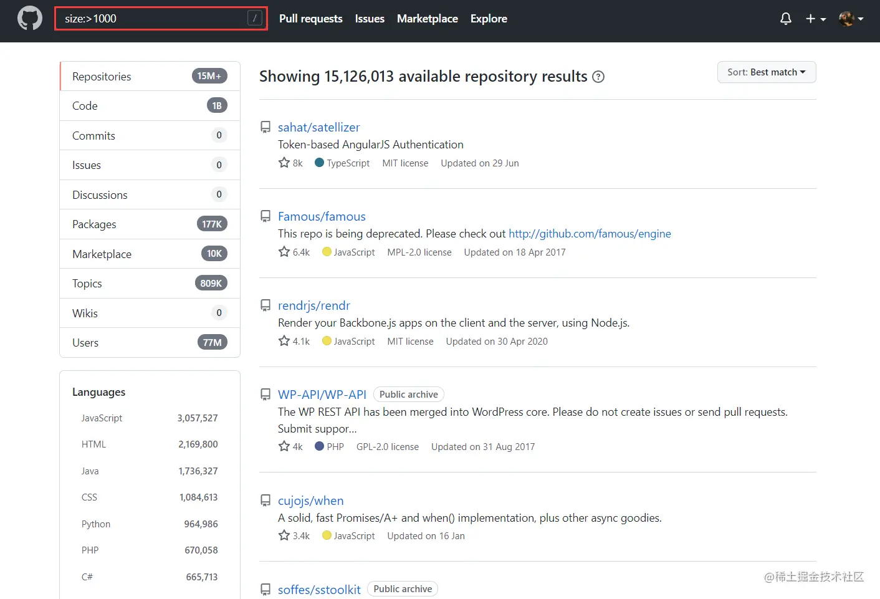Filter results by CSS language

pyautogui.click(x=150, y=497)
